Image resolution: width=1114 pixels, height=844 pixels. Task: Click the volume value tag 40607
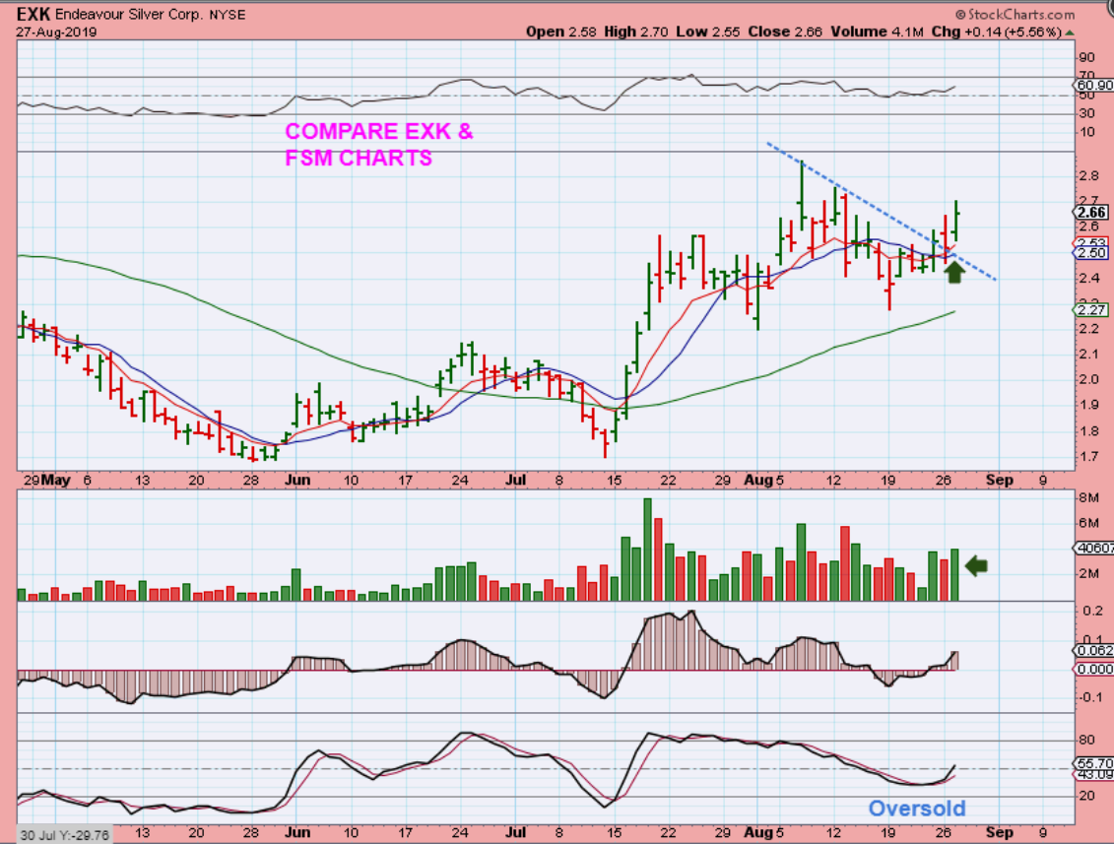[x=1094, y=548]
